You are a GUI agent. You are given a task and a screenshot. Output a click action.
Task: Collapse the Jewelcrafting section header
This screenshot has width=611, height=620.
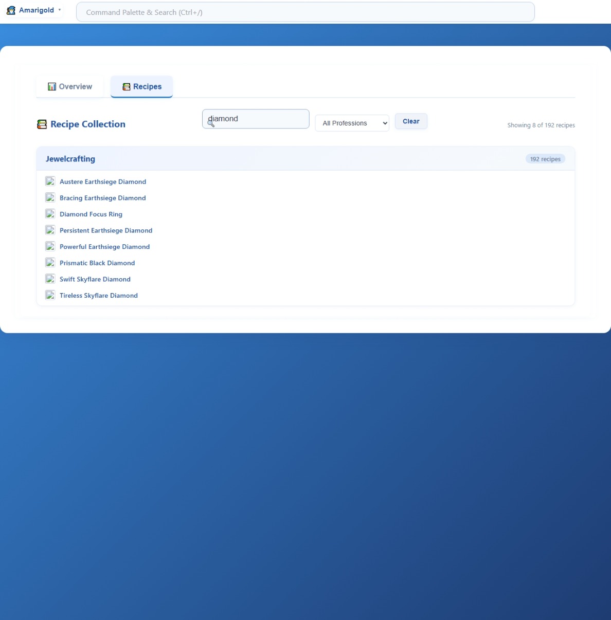[70, 159]
